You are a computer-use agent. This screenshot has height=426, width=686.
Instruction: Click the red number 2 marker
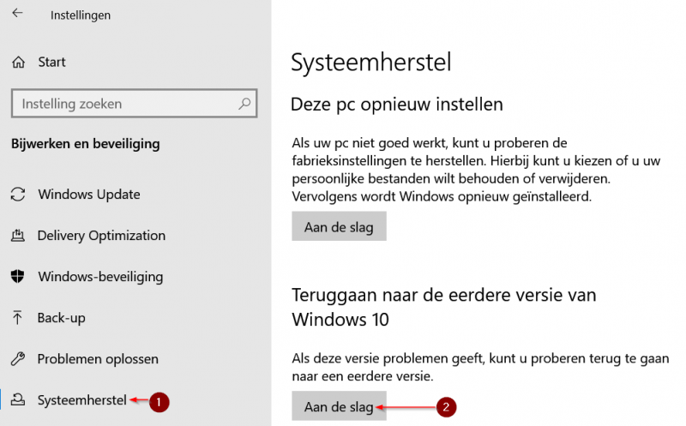point(443,407)
